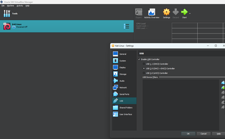Cancel the Kali Linux Settings dialog

point(203,134)
